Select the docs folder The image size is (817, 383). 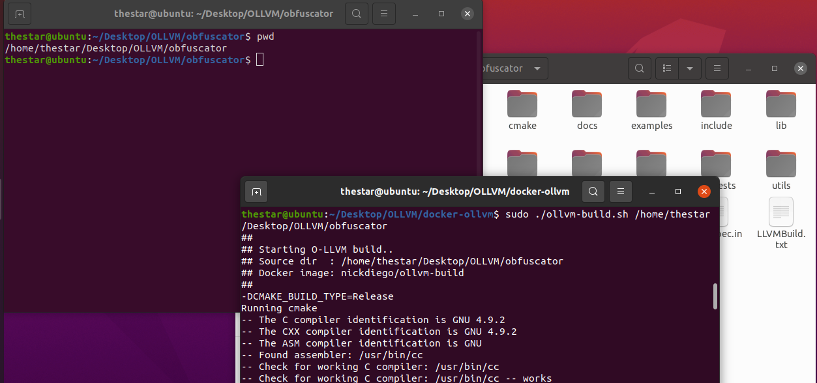(x=587, y=110)
